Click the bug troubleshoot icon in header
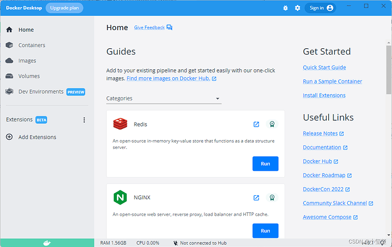 click(x=286, y=8)
